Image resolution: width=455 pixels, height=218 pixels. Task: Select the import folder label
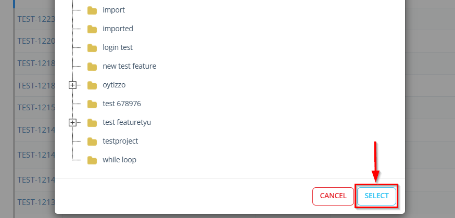(x=113, y=10)
